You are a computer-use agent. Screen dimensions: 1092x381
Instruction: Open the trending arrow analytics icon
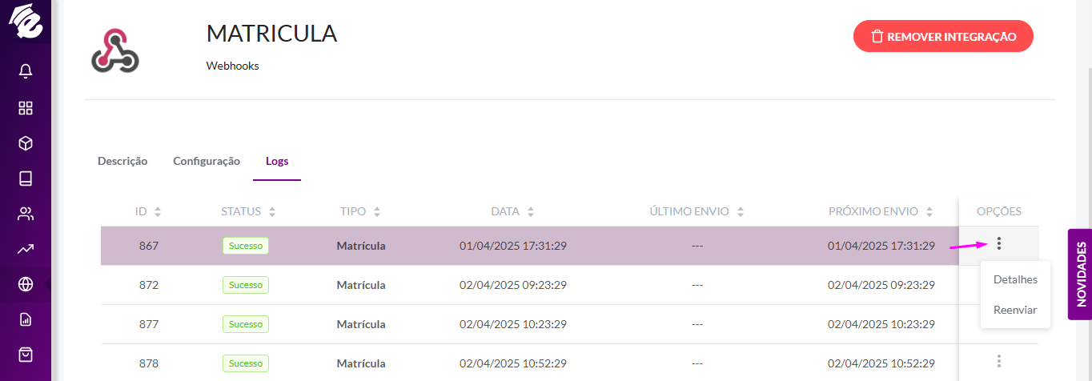pos(26,249)
